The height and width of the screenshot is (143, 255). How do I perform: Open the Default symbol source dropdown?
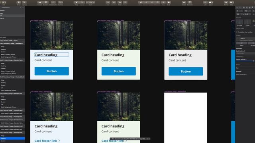tap(245, 39)
